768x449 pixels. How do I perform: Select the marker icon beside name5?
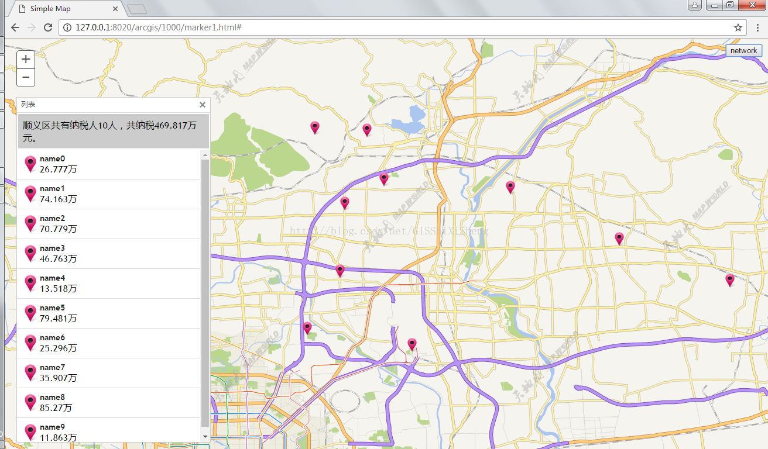click(30, 313)
